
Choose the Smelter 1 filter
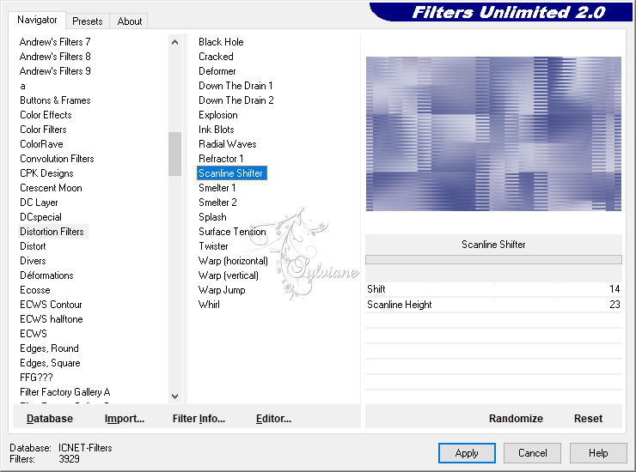[x=217, y=188]
